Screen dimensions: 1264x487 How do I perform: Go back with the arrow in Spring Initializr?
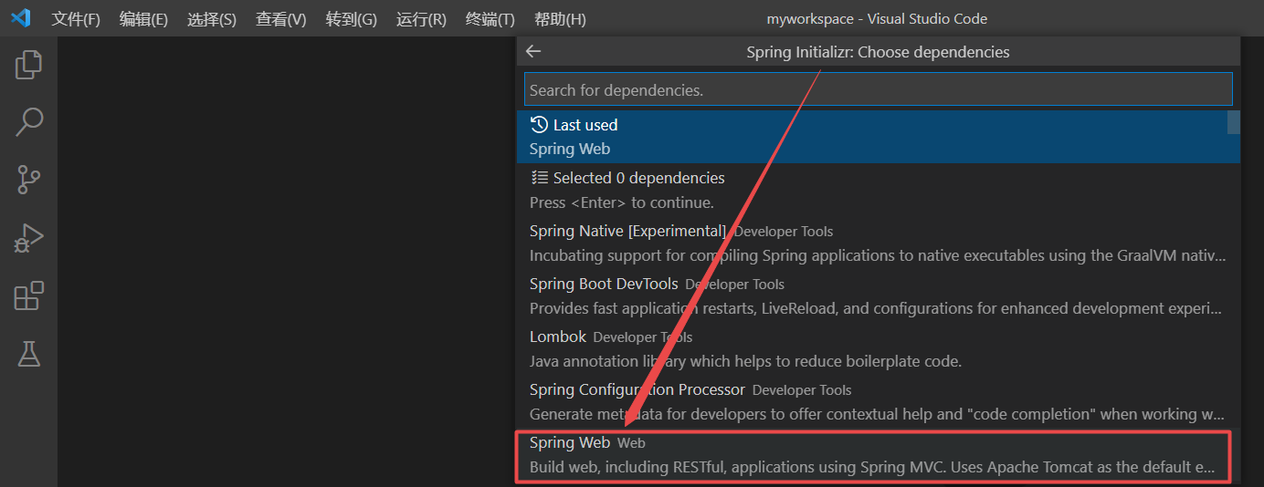point(533,52)
